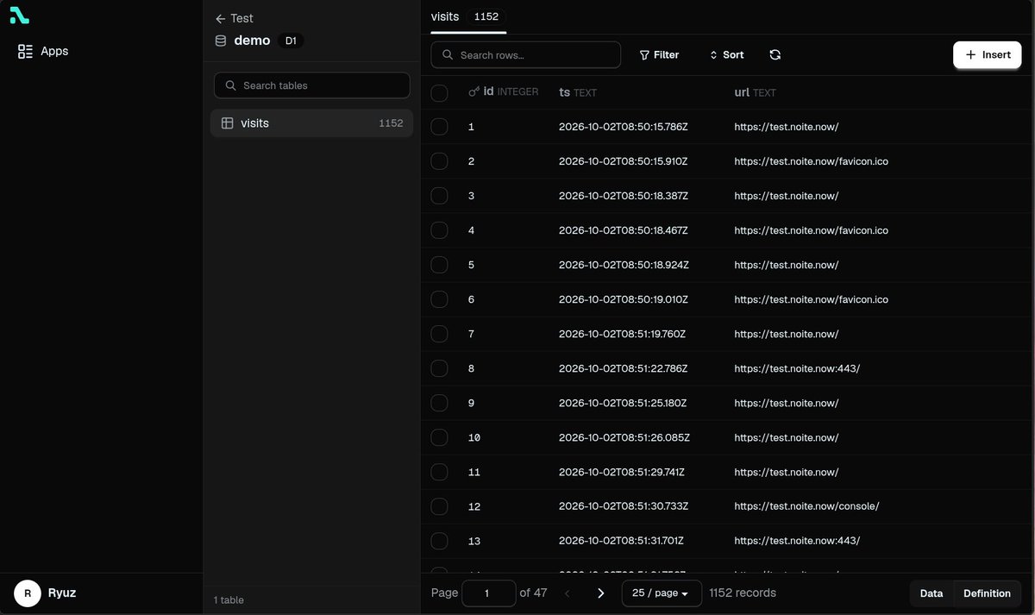Select the visits table in sidebar
The width and height of the screenshot is (1035, 615).
(311, 123)
